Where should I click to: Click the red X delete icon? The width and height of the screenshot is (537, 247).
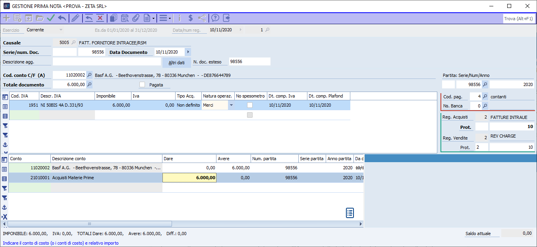click(100, 18)
